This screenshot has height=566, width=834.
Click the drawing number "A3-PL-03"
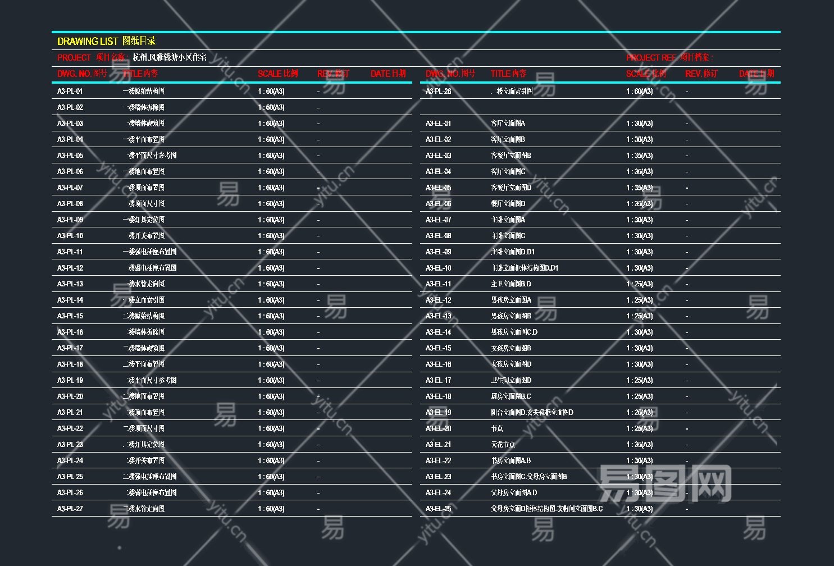coord(70,124)
